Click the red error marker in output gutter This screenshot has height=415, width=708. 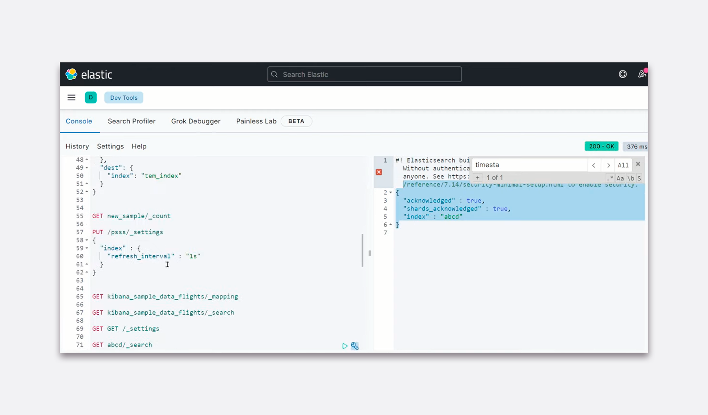[x=379, y=172]
